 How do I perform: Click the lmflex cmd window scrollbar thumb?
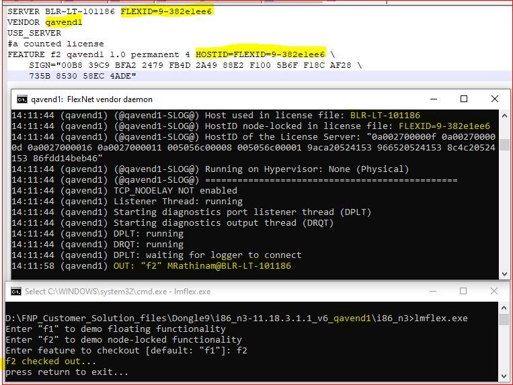coord(504,319)
